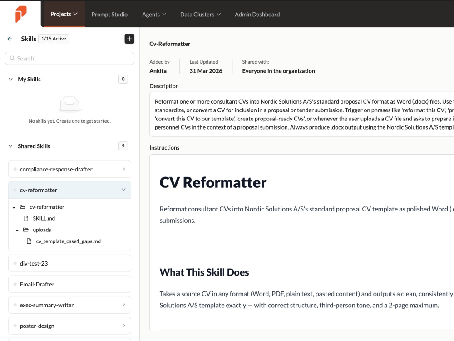Focus the skills Search field
The height and width of the screenshot is (341, 454).
click(70, 58)
